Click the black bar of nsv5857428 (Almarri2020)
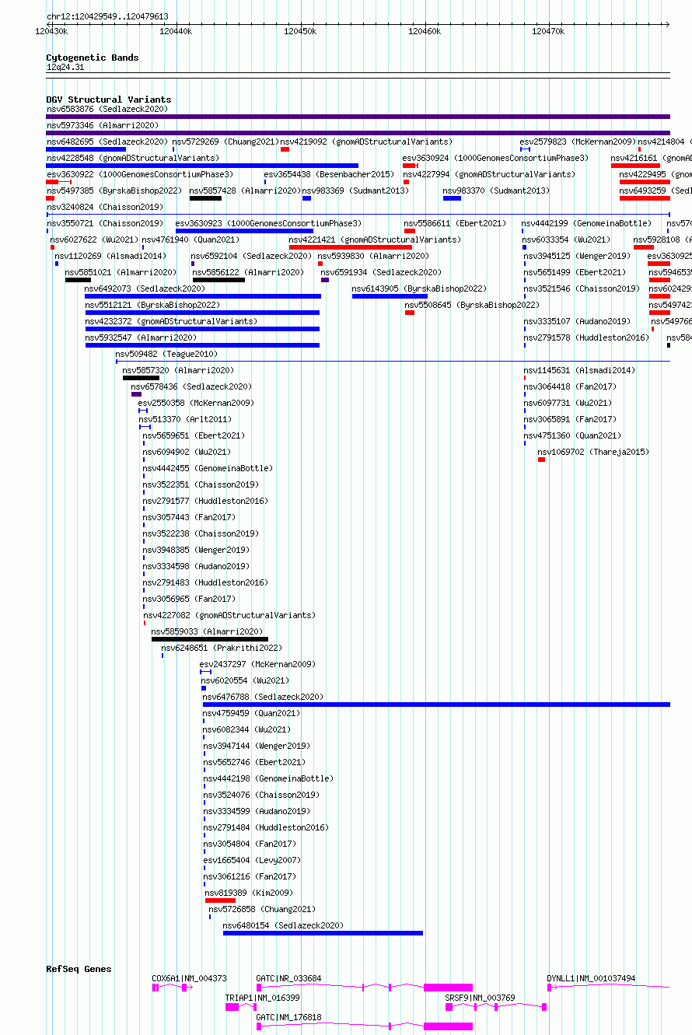This screenshot has height=1035, width=692. (x=205, y=198)
